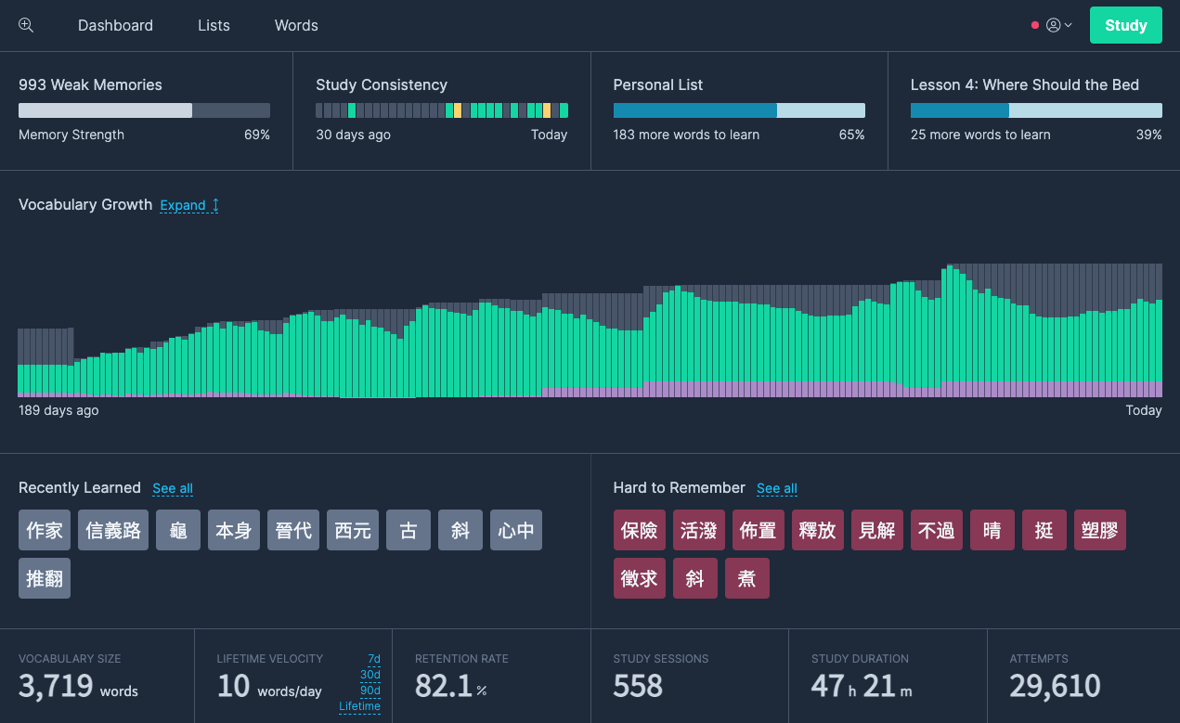Open the Personal List progress card
This screenshot has width=1180, height=723.
point(738,110)
